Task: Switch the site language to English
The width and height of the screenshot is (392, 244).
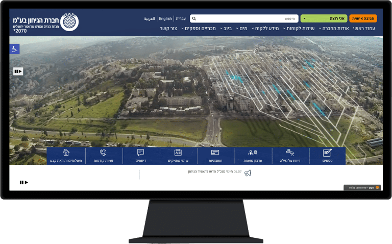Action: pyautogui.click(x=165, y=18)
